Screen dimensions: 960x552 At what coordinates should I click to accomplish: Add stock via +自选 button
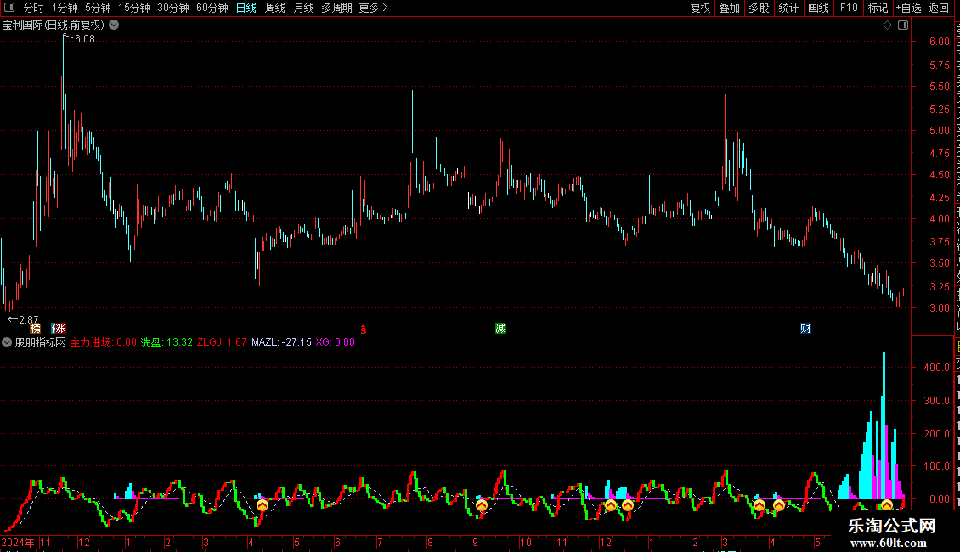click(908, 8)
